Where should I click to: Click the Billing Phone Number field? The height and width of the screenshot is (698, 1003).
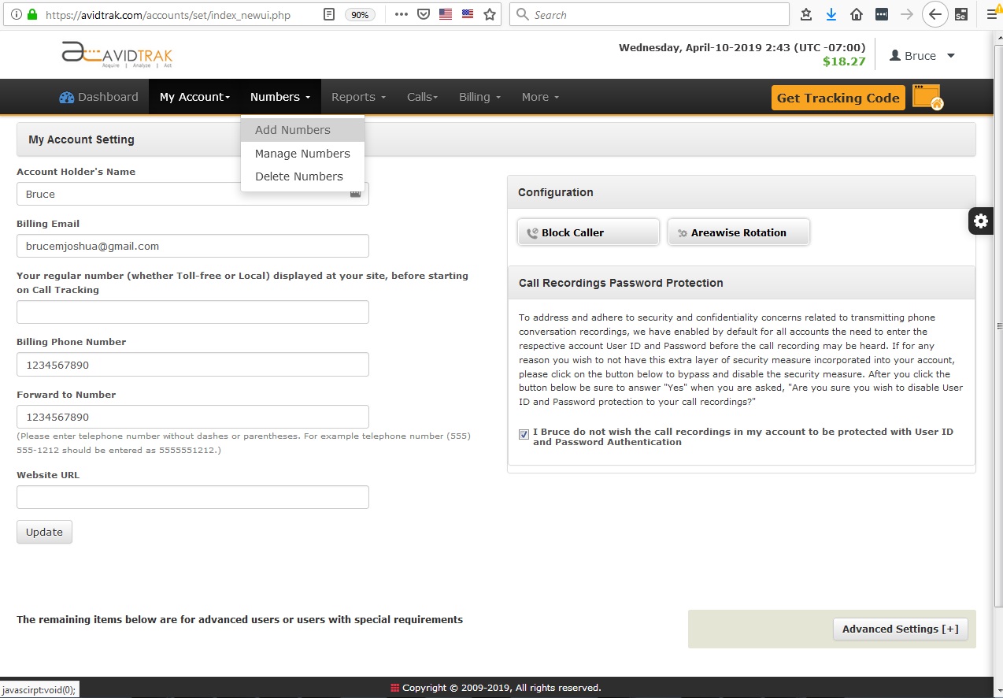tap(193, 365)
